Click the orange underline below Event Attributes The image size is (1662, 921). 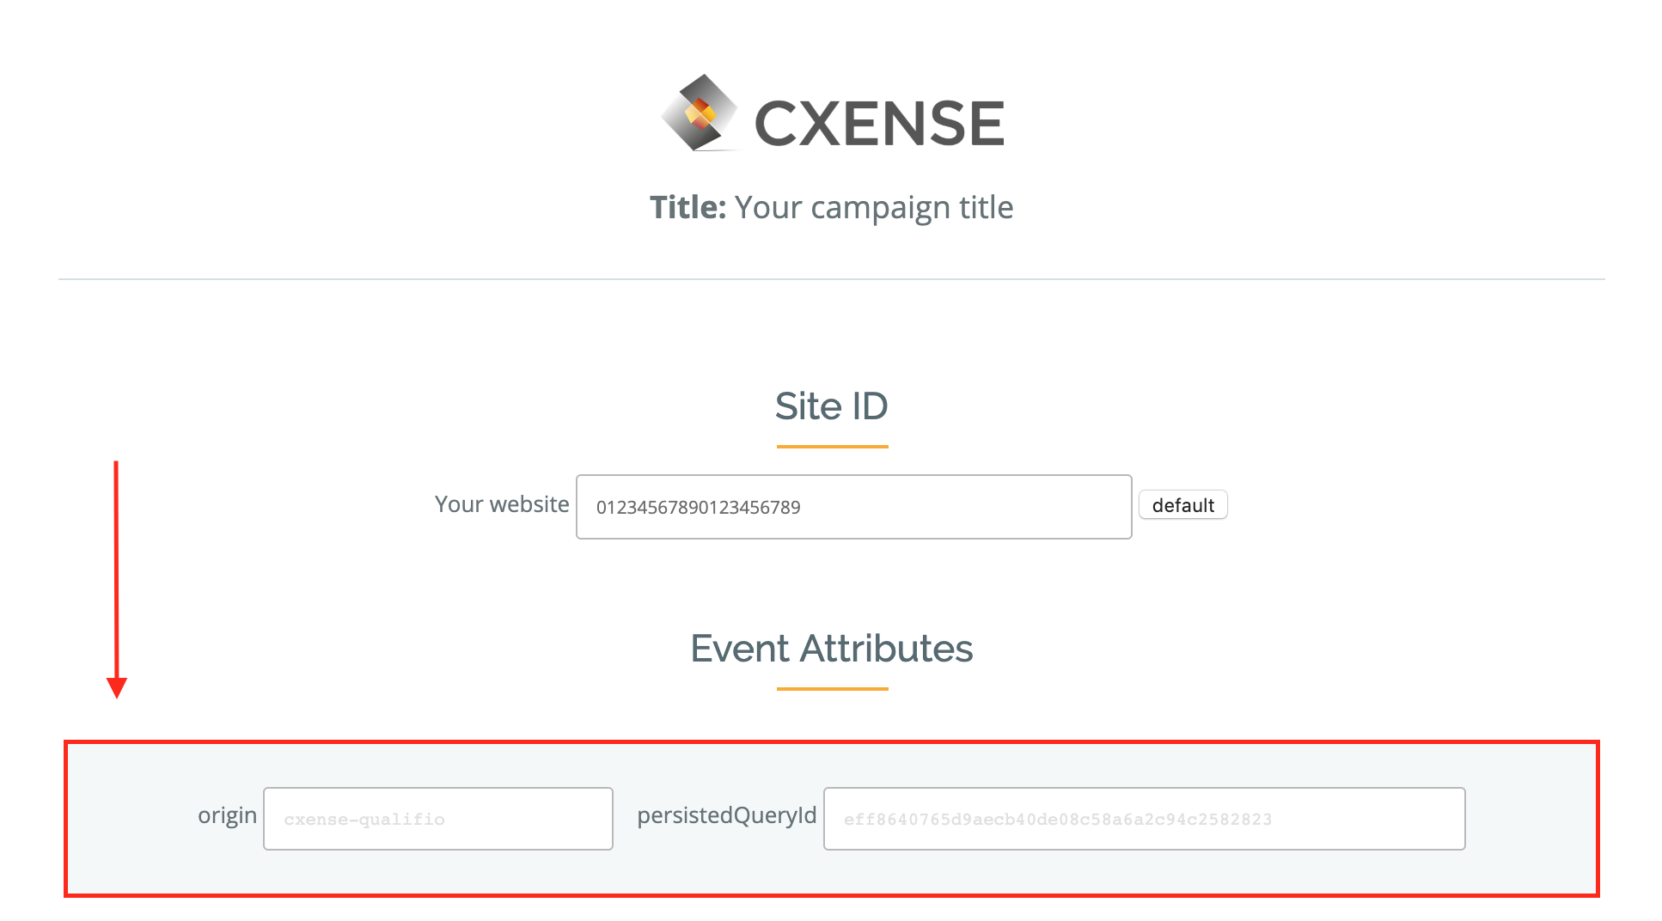click(832, 689)
